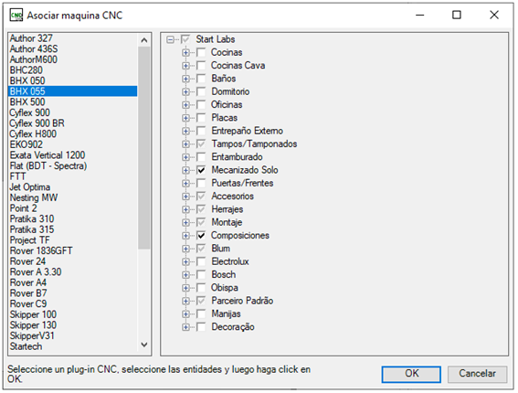Screen dimensions: 518x393
Task: Check the Puertas/Frentes checkbox
Action: (201, 183)
